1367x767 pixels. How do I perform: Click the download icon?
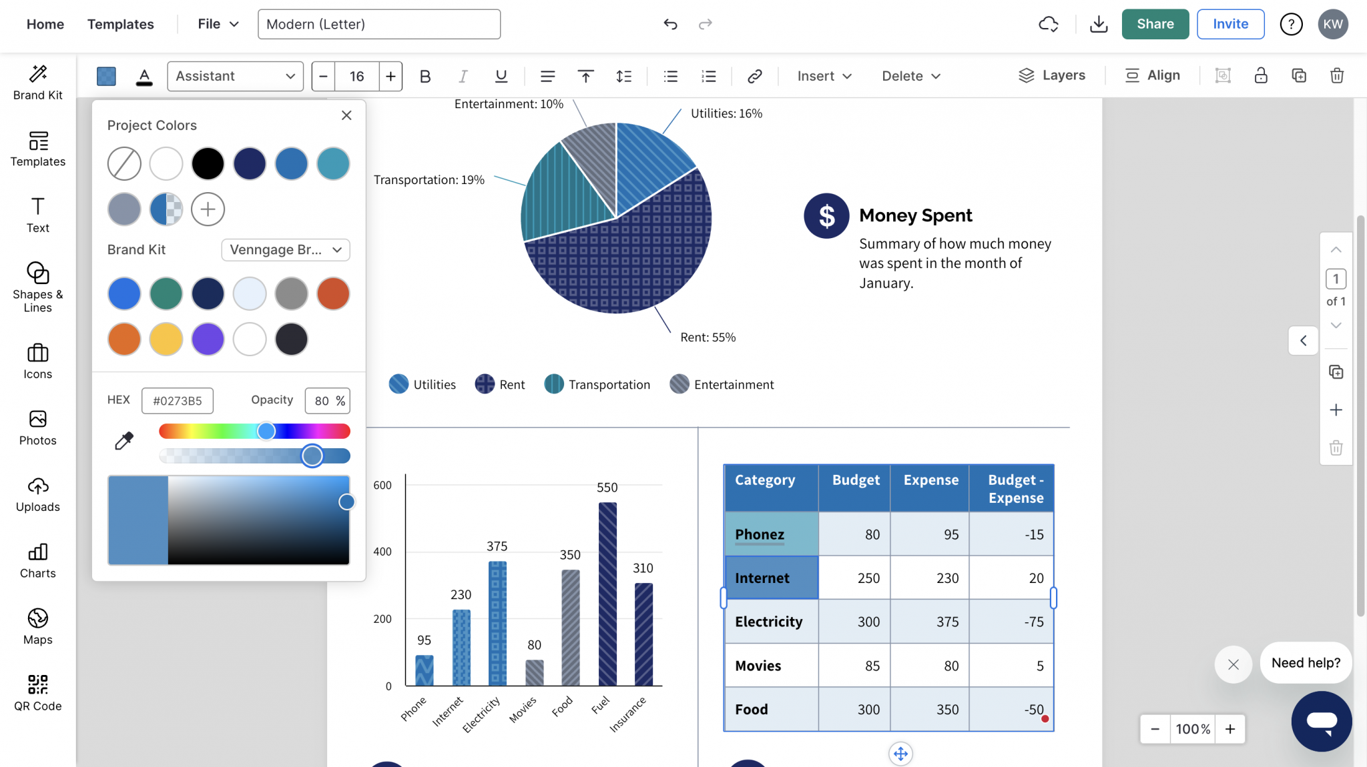(x=1099, y=25)
